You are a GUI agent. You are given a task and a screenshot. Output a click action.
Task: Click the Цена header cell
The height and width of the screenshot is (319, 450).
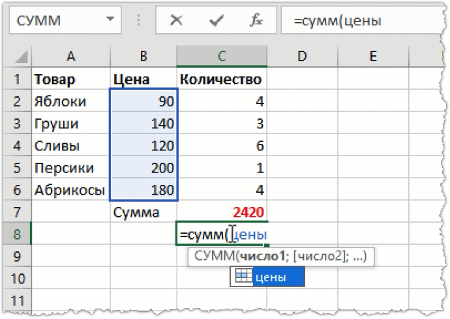143,79
